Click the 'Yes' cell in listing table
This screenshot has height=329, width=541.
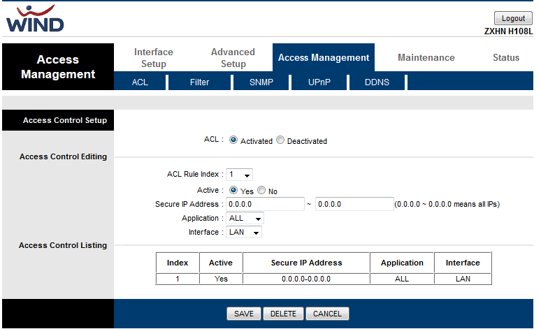(x=221, y=279)
